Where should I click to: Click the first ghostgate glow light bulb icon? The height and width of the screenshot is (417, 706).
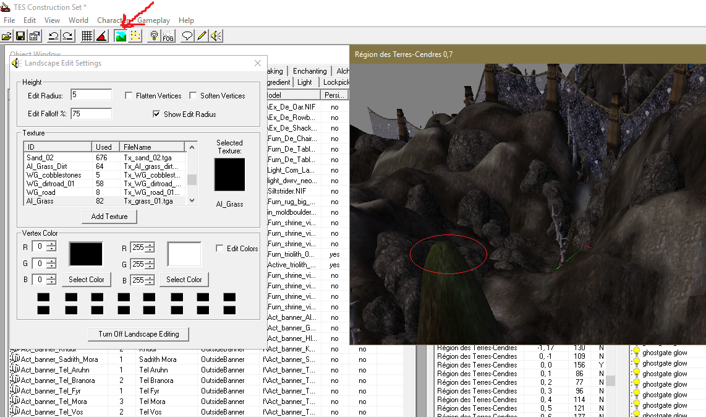point(636,352)
